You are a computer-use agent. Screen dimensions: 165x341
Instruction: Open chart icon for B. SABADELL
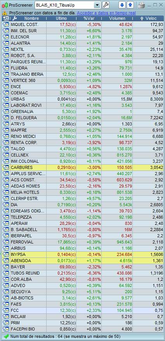(x=5, y=230)
